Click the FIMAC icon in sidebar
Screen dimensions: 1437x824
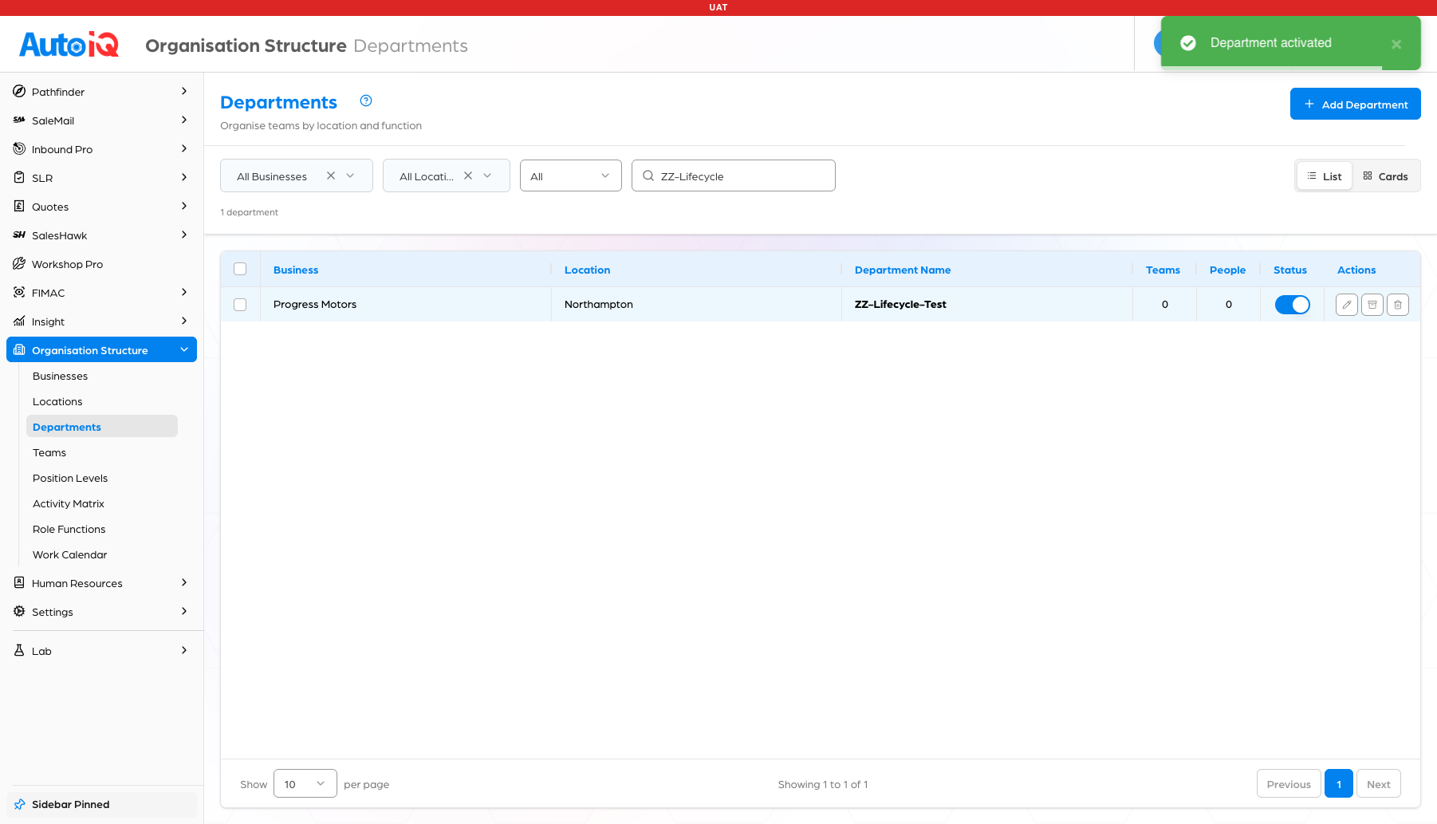19,293
